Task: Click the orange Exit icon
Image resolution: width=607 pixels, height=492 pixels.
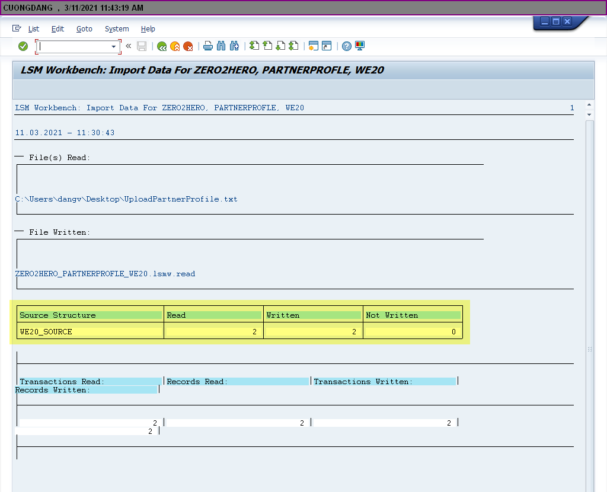Action: (175, 46)
